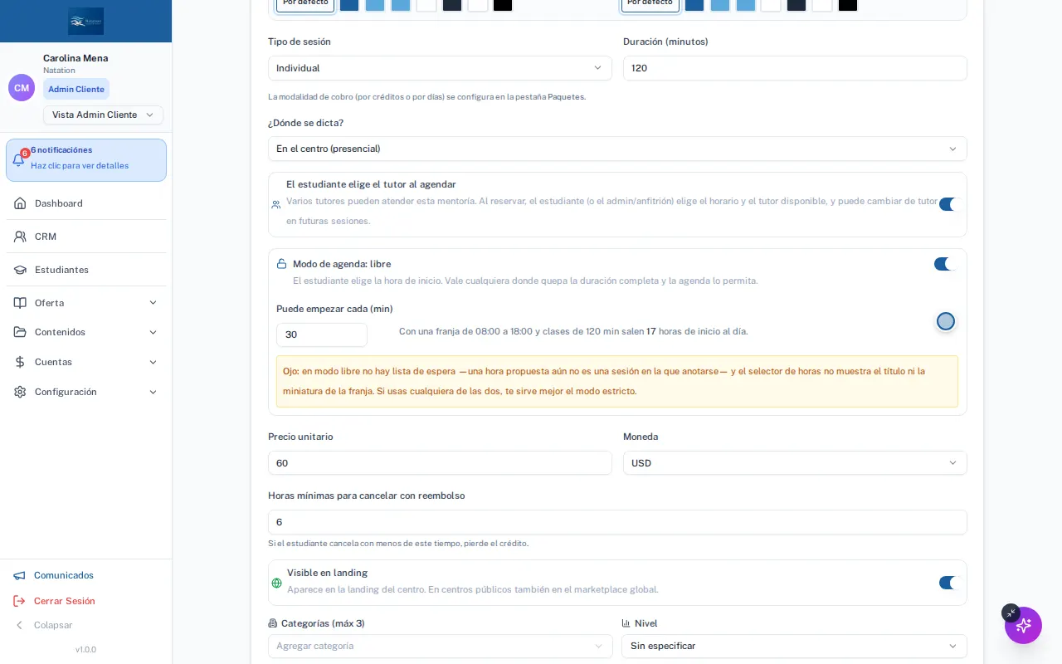Open the Agregar categoría dropdown
This screenshot has width=1062, height=664.
coord(440,646)
